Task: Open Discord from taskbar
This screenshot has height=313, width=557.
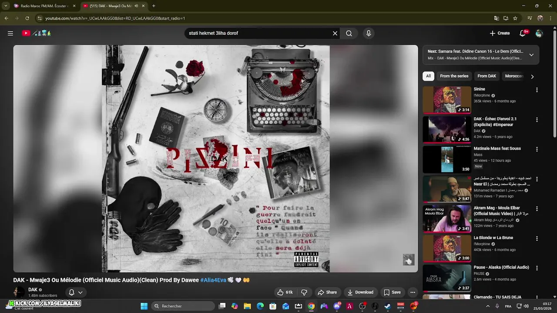Action: [x=337, y=306]
